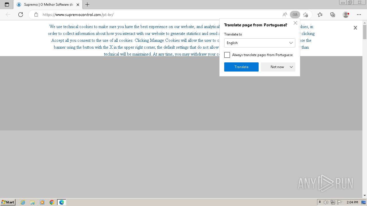The image size is (367, 206).
Task: Go back using the back arrow
Action: click(x=8, y=15)
